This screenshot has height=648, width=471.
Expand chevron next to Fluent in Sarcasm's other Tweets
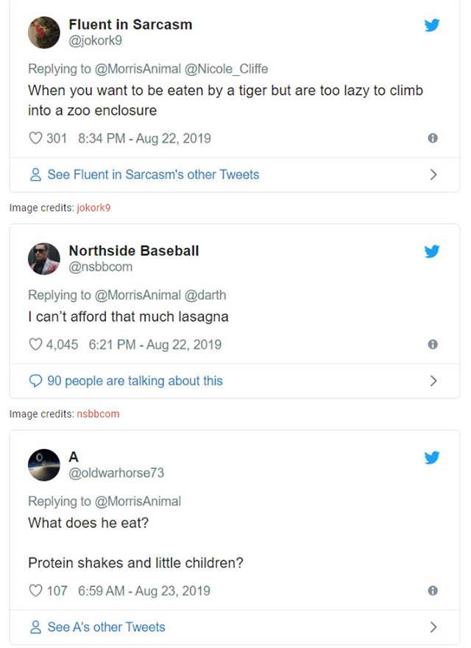point(433,175)
